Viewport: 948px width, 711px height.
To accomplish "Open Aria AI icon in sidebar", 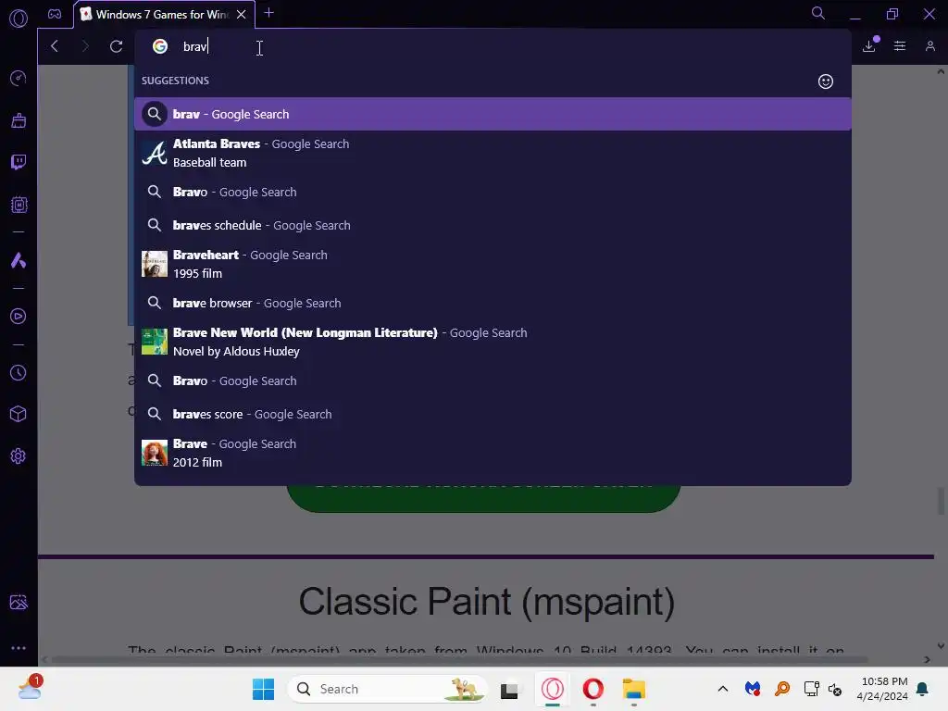I will point(19,260).
